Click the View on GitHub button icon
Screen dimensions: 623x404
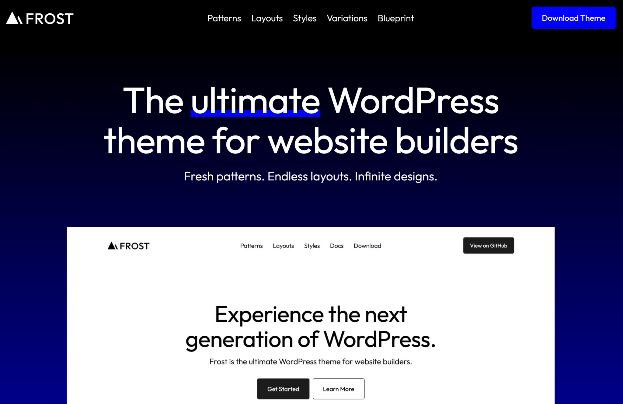pyautogui.click(x=488, y=245)
